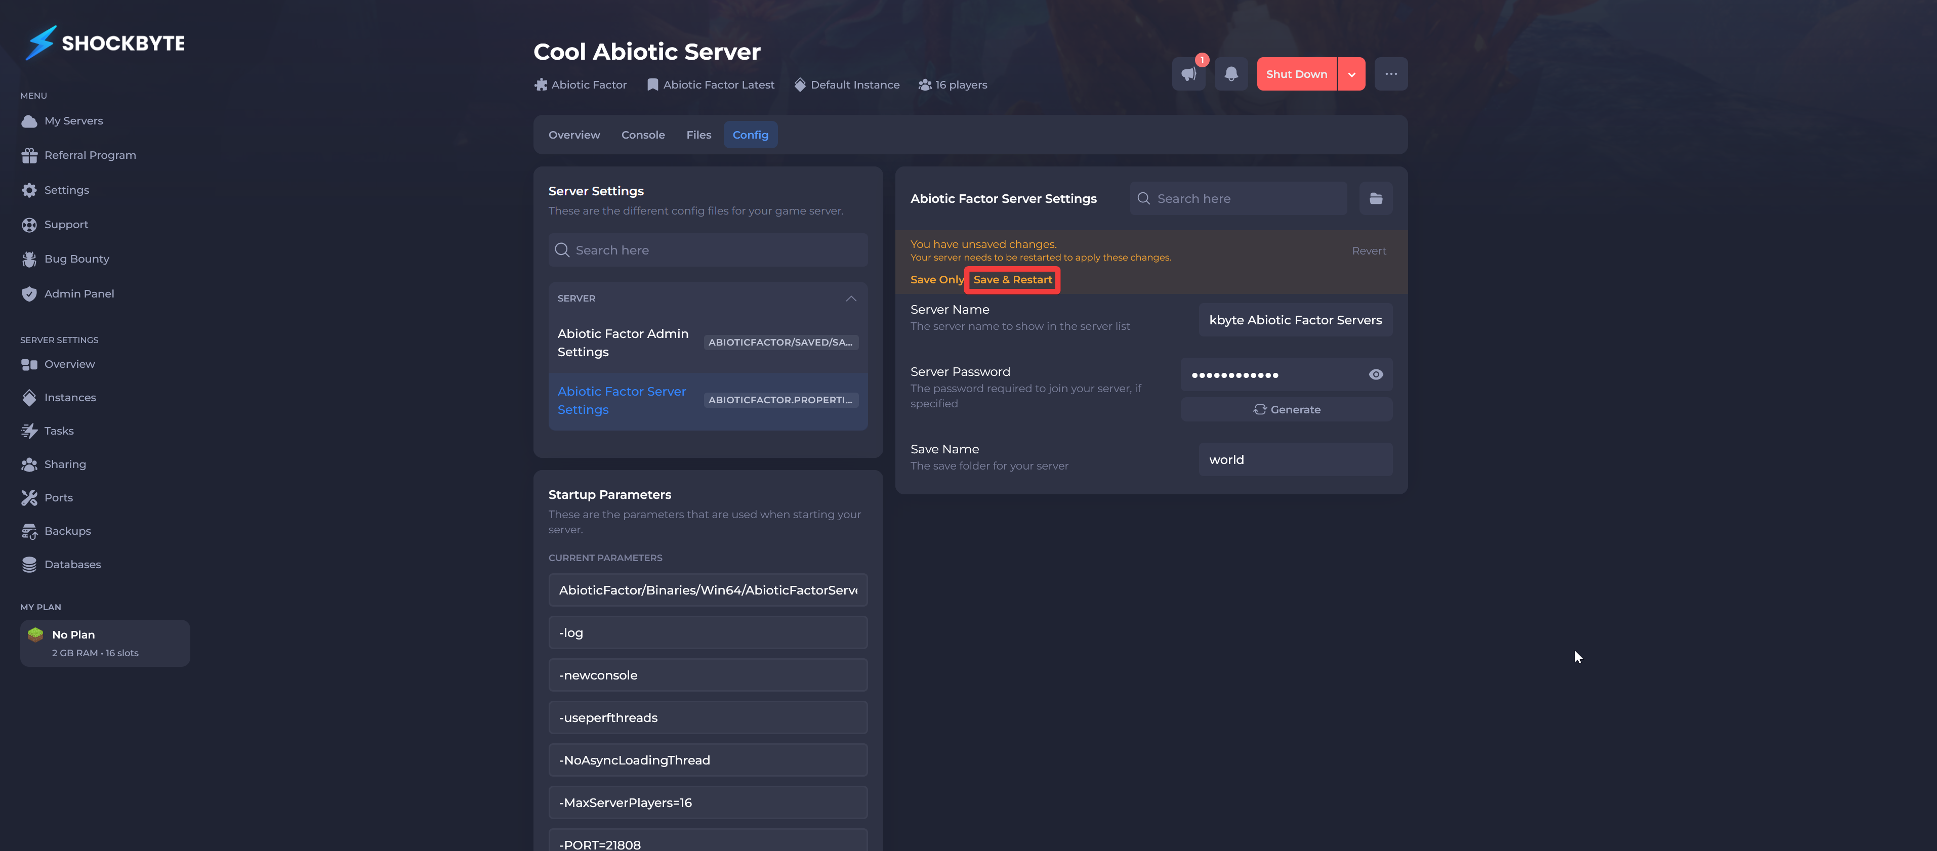The height and width of the screenshot is (851, 1937).
Task: Click Revert to discard unsaved changes
Action: pos(1369,251)
